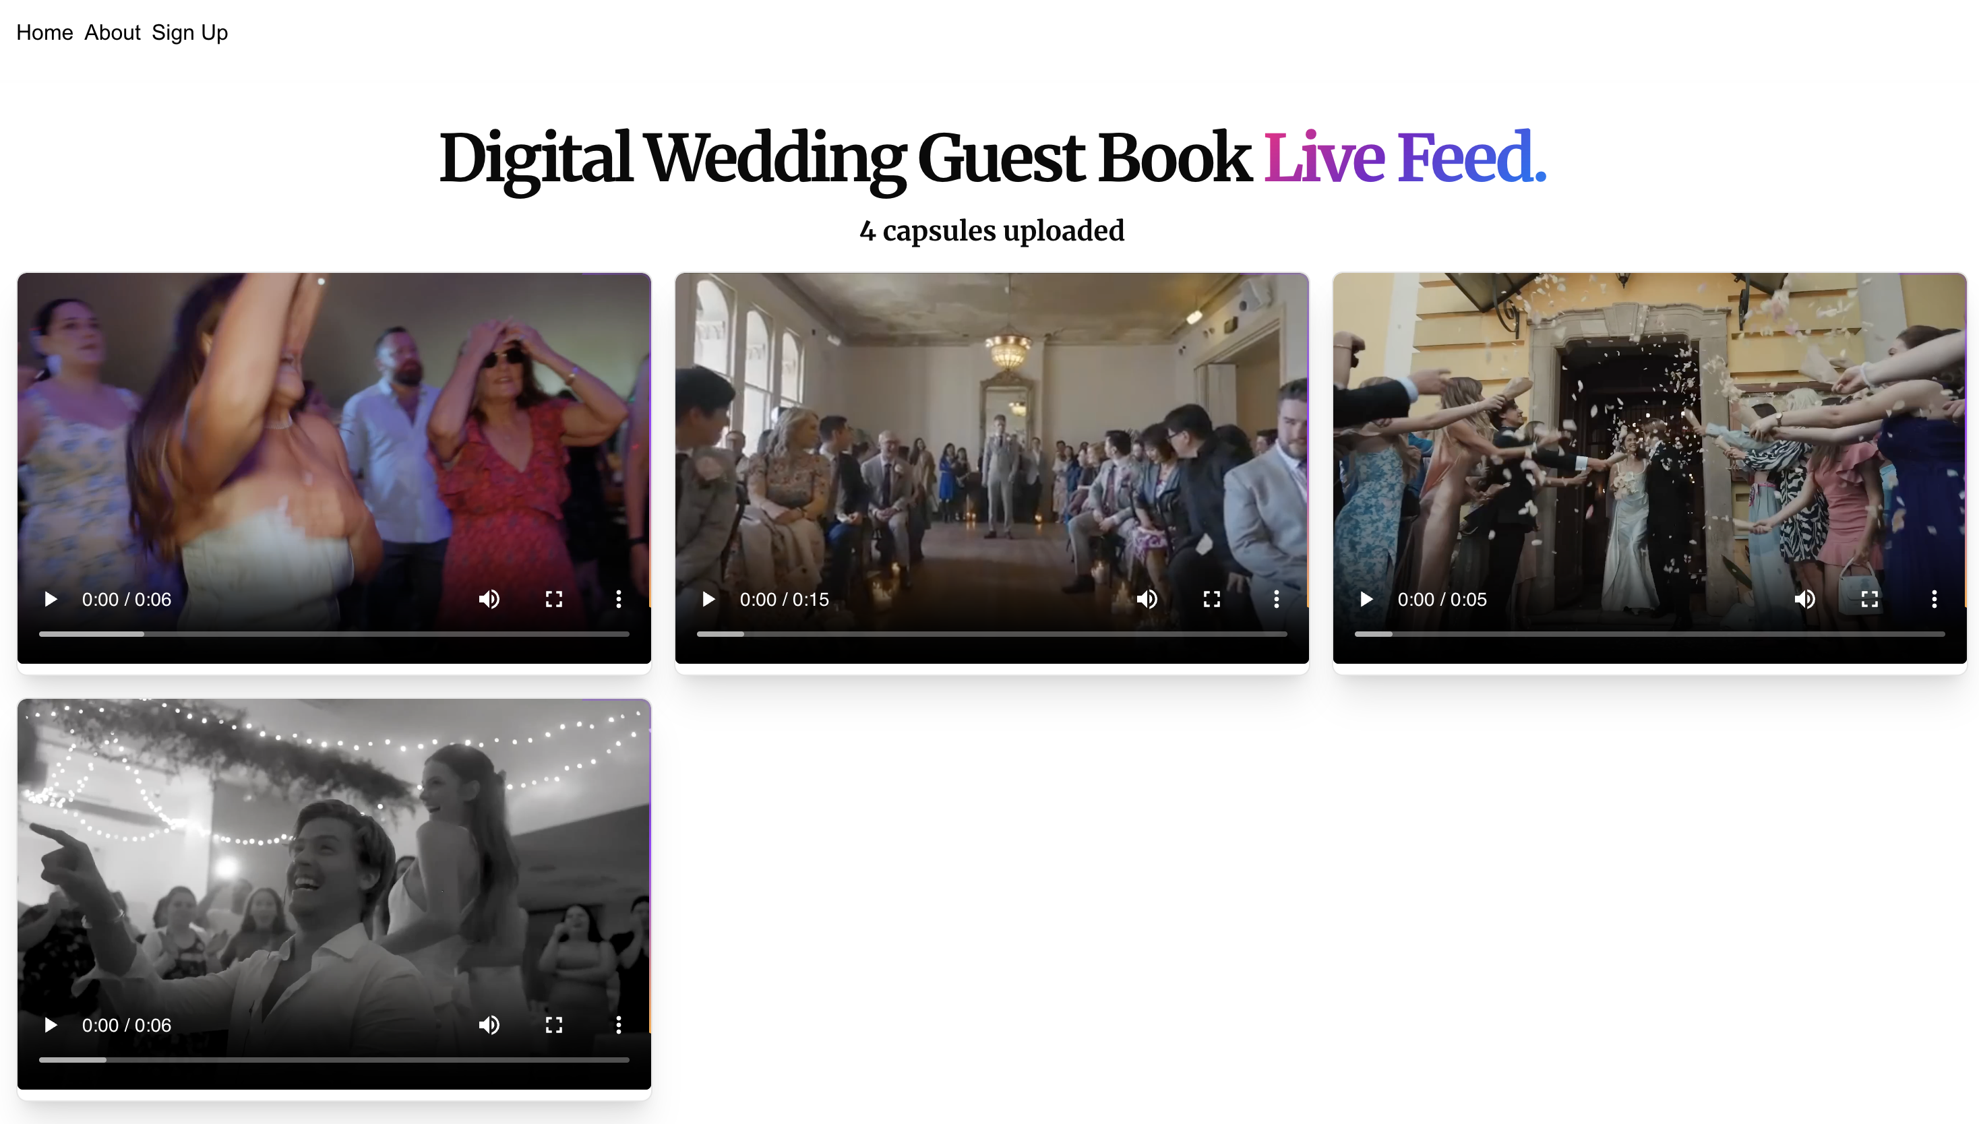Mute the ceremony aisle video
1979x1124 pixels.
pos(1147,599)
